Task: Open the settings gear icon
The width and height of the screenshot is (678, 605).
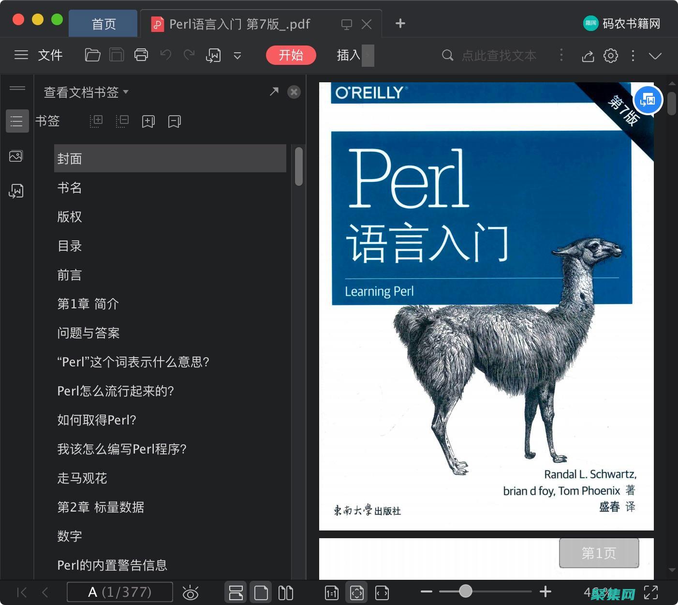Action: (610, 56)
